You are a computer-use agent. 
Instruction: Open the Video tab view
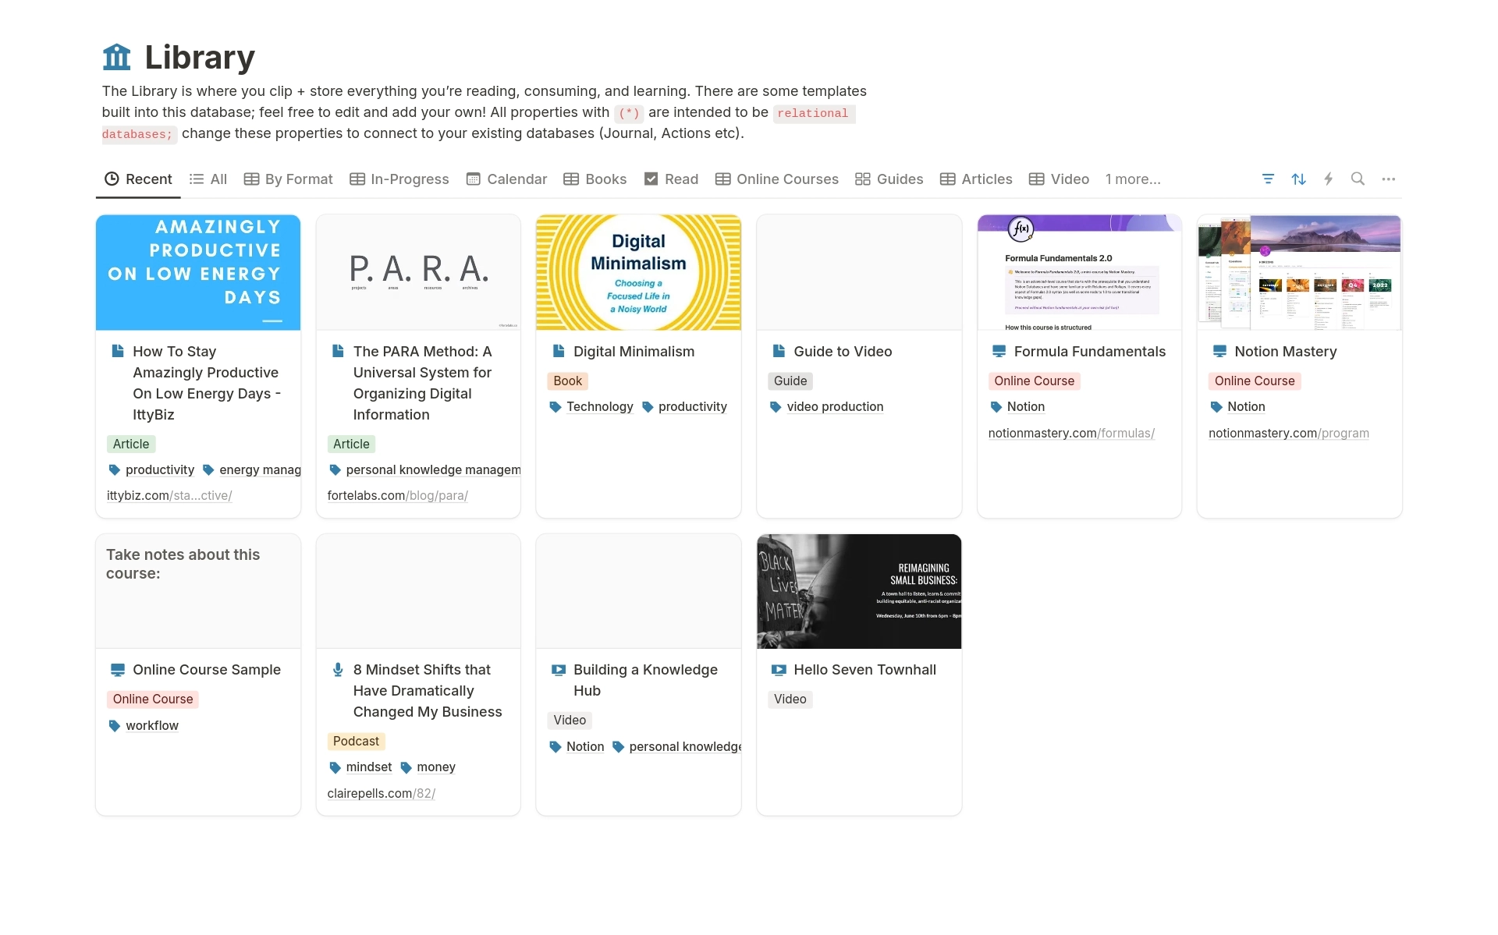point(1060,179)
